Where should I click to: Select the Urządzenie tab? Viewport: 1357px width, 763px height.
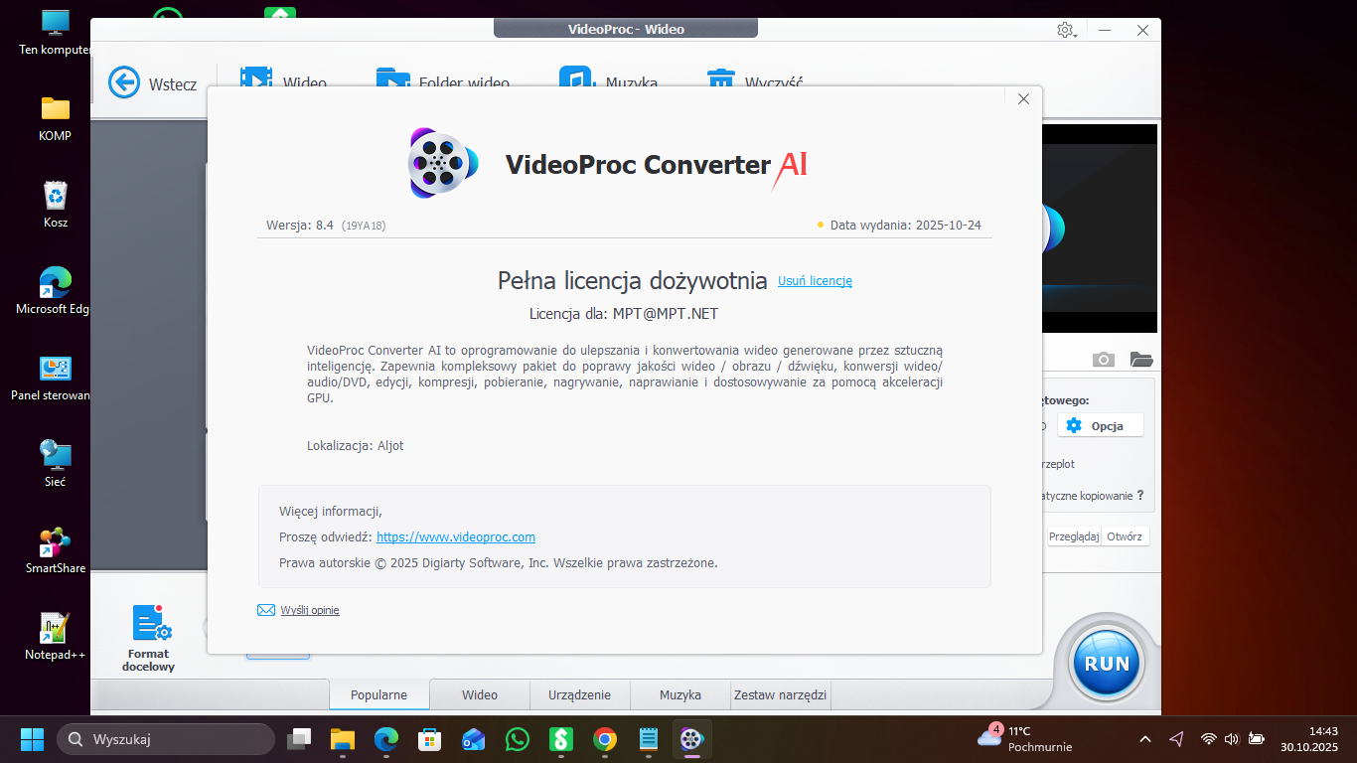click(579, 695)
